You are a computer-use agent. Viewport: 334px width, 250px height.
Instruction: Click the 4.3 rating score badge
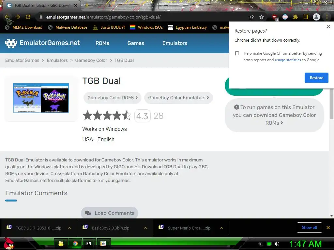point(142,116)
